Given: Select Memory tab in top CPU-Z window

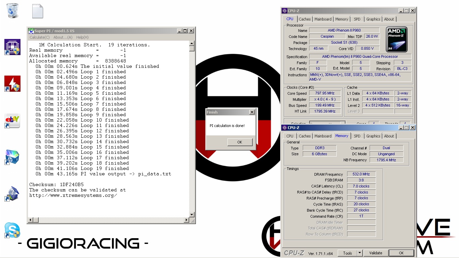Looking at the screenshot, I should pyautogui.click(x=342, y=19).
